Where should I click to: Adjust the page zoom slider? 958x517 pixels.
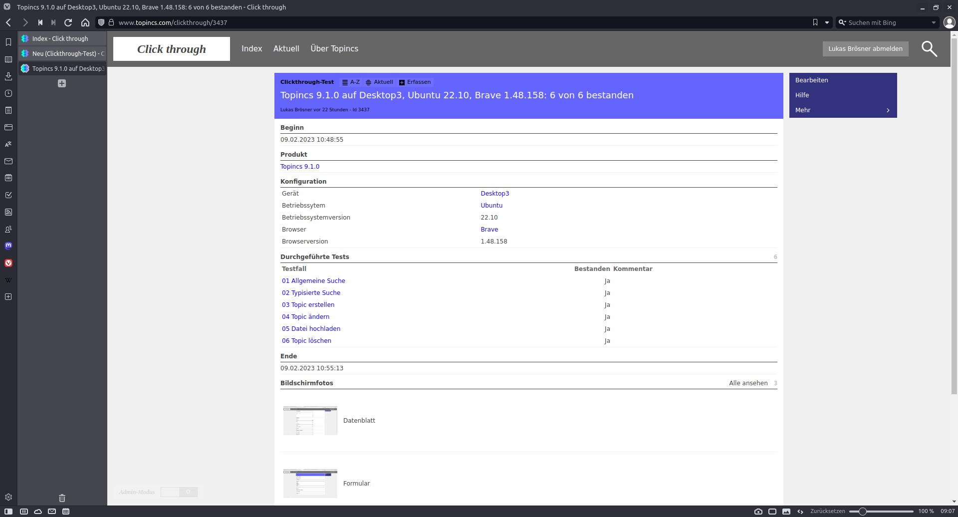click(x=862, y=512)
